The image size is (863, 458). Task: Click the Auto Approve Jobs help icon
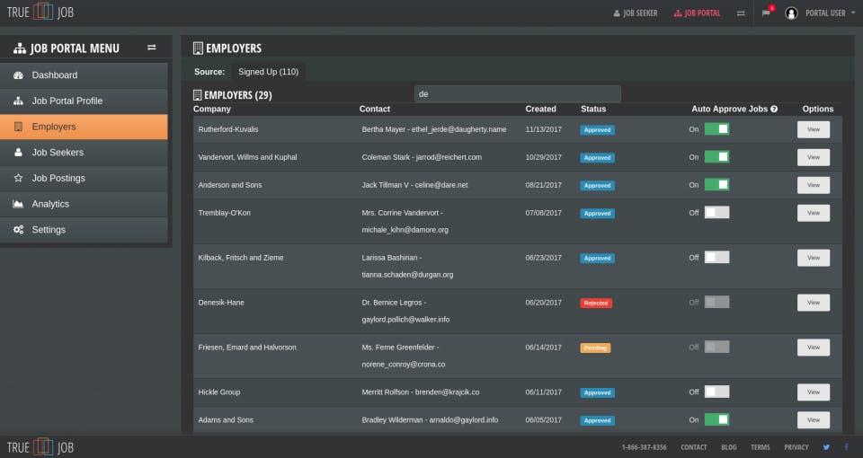point(774,109)
